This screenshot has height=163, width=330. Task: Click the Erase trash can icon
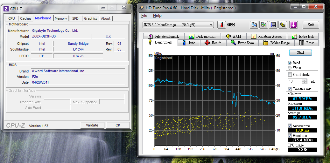301,43
